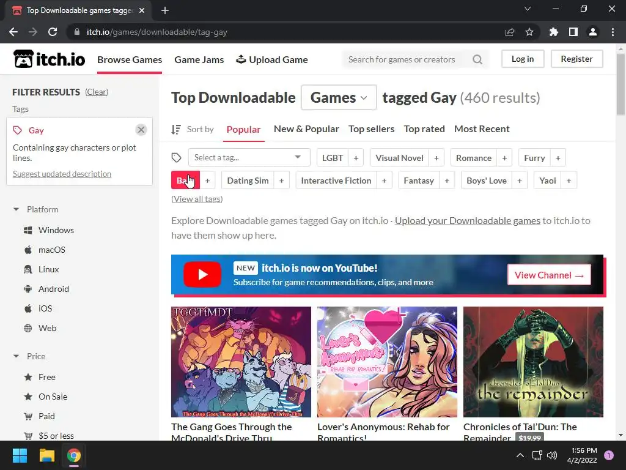Bookmark this page with star icon
626x470 pixels.
coord(529,32)
